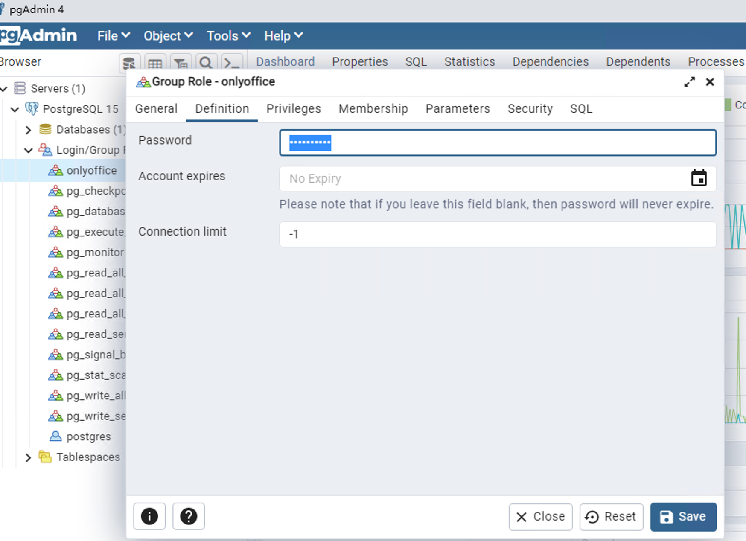Open the Tools menu
Viewport: 746px width, 541px height.
pos(228,36)
